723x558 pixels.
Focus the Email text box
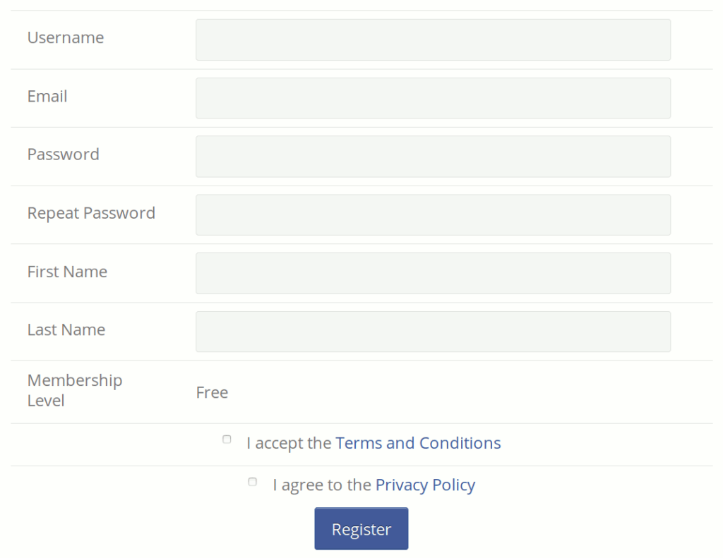tap(433, 98)
